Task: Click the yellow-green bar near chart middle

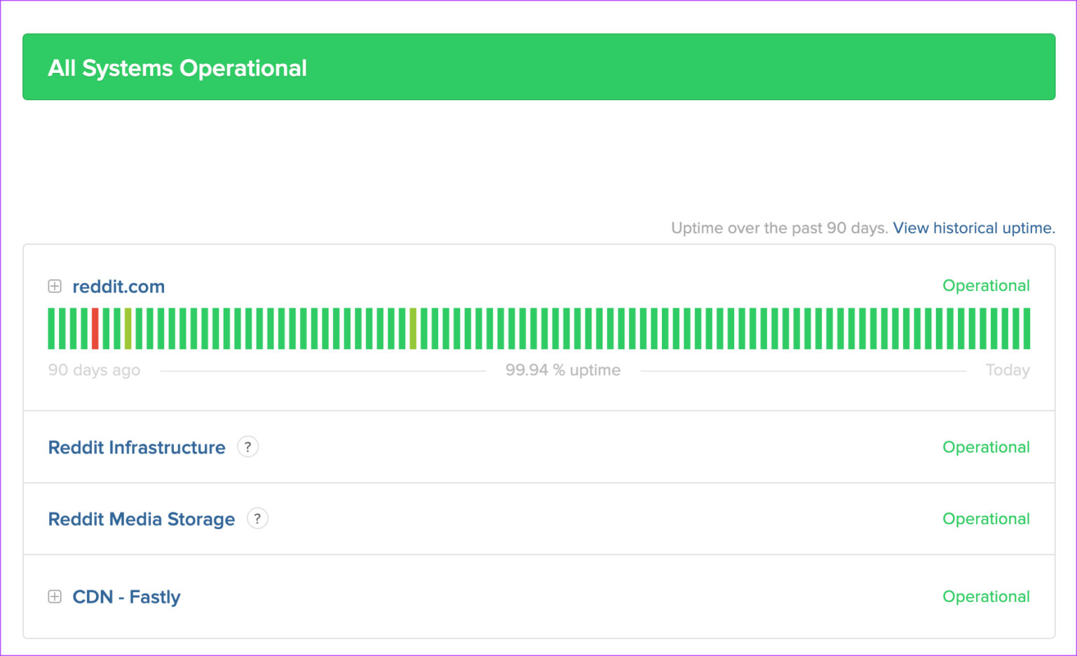Action: click(413, 328)
